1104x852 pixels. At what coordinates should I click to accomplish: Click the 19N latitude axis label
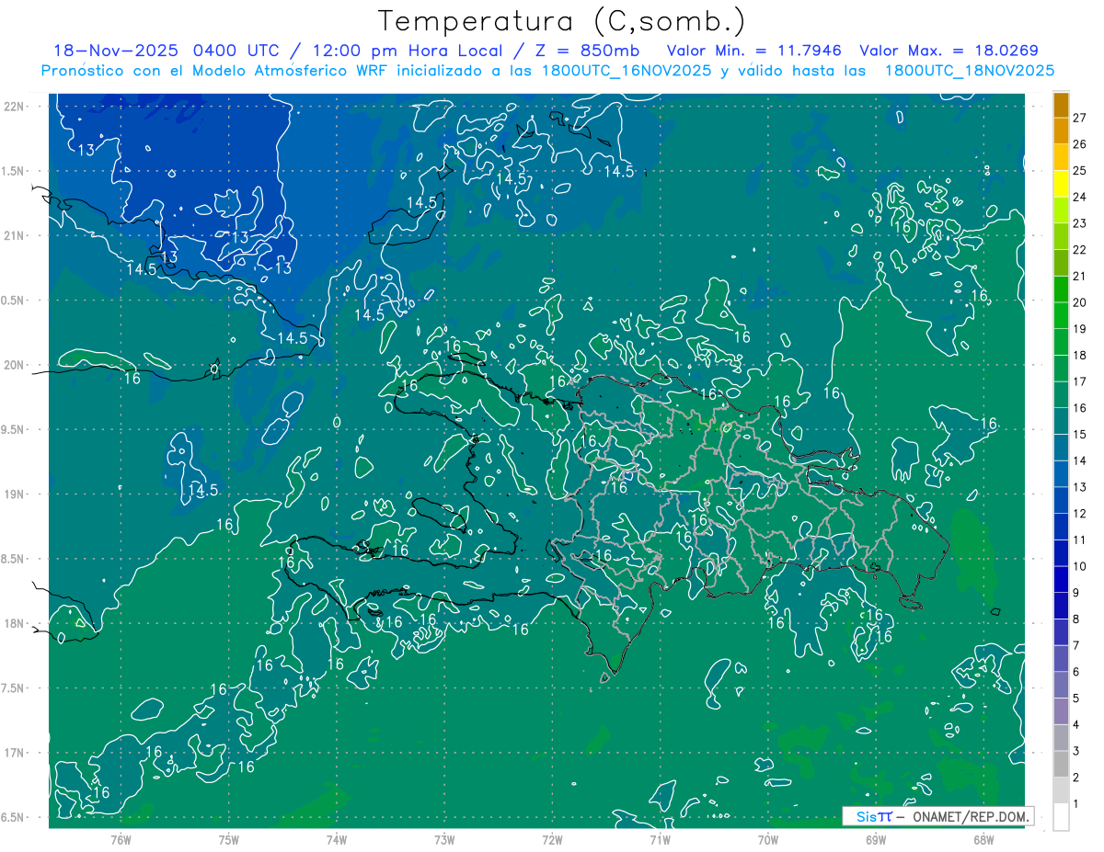[16, 494]
